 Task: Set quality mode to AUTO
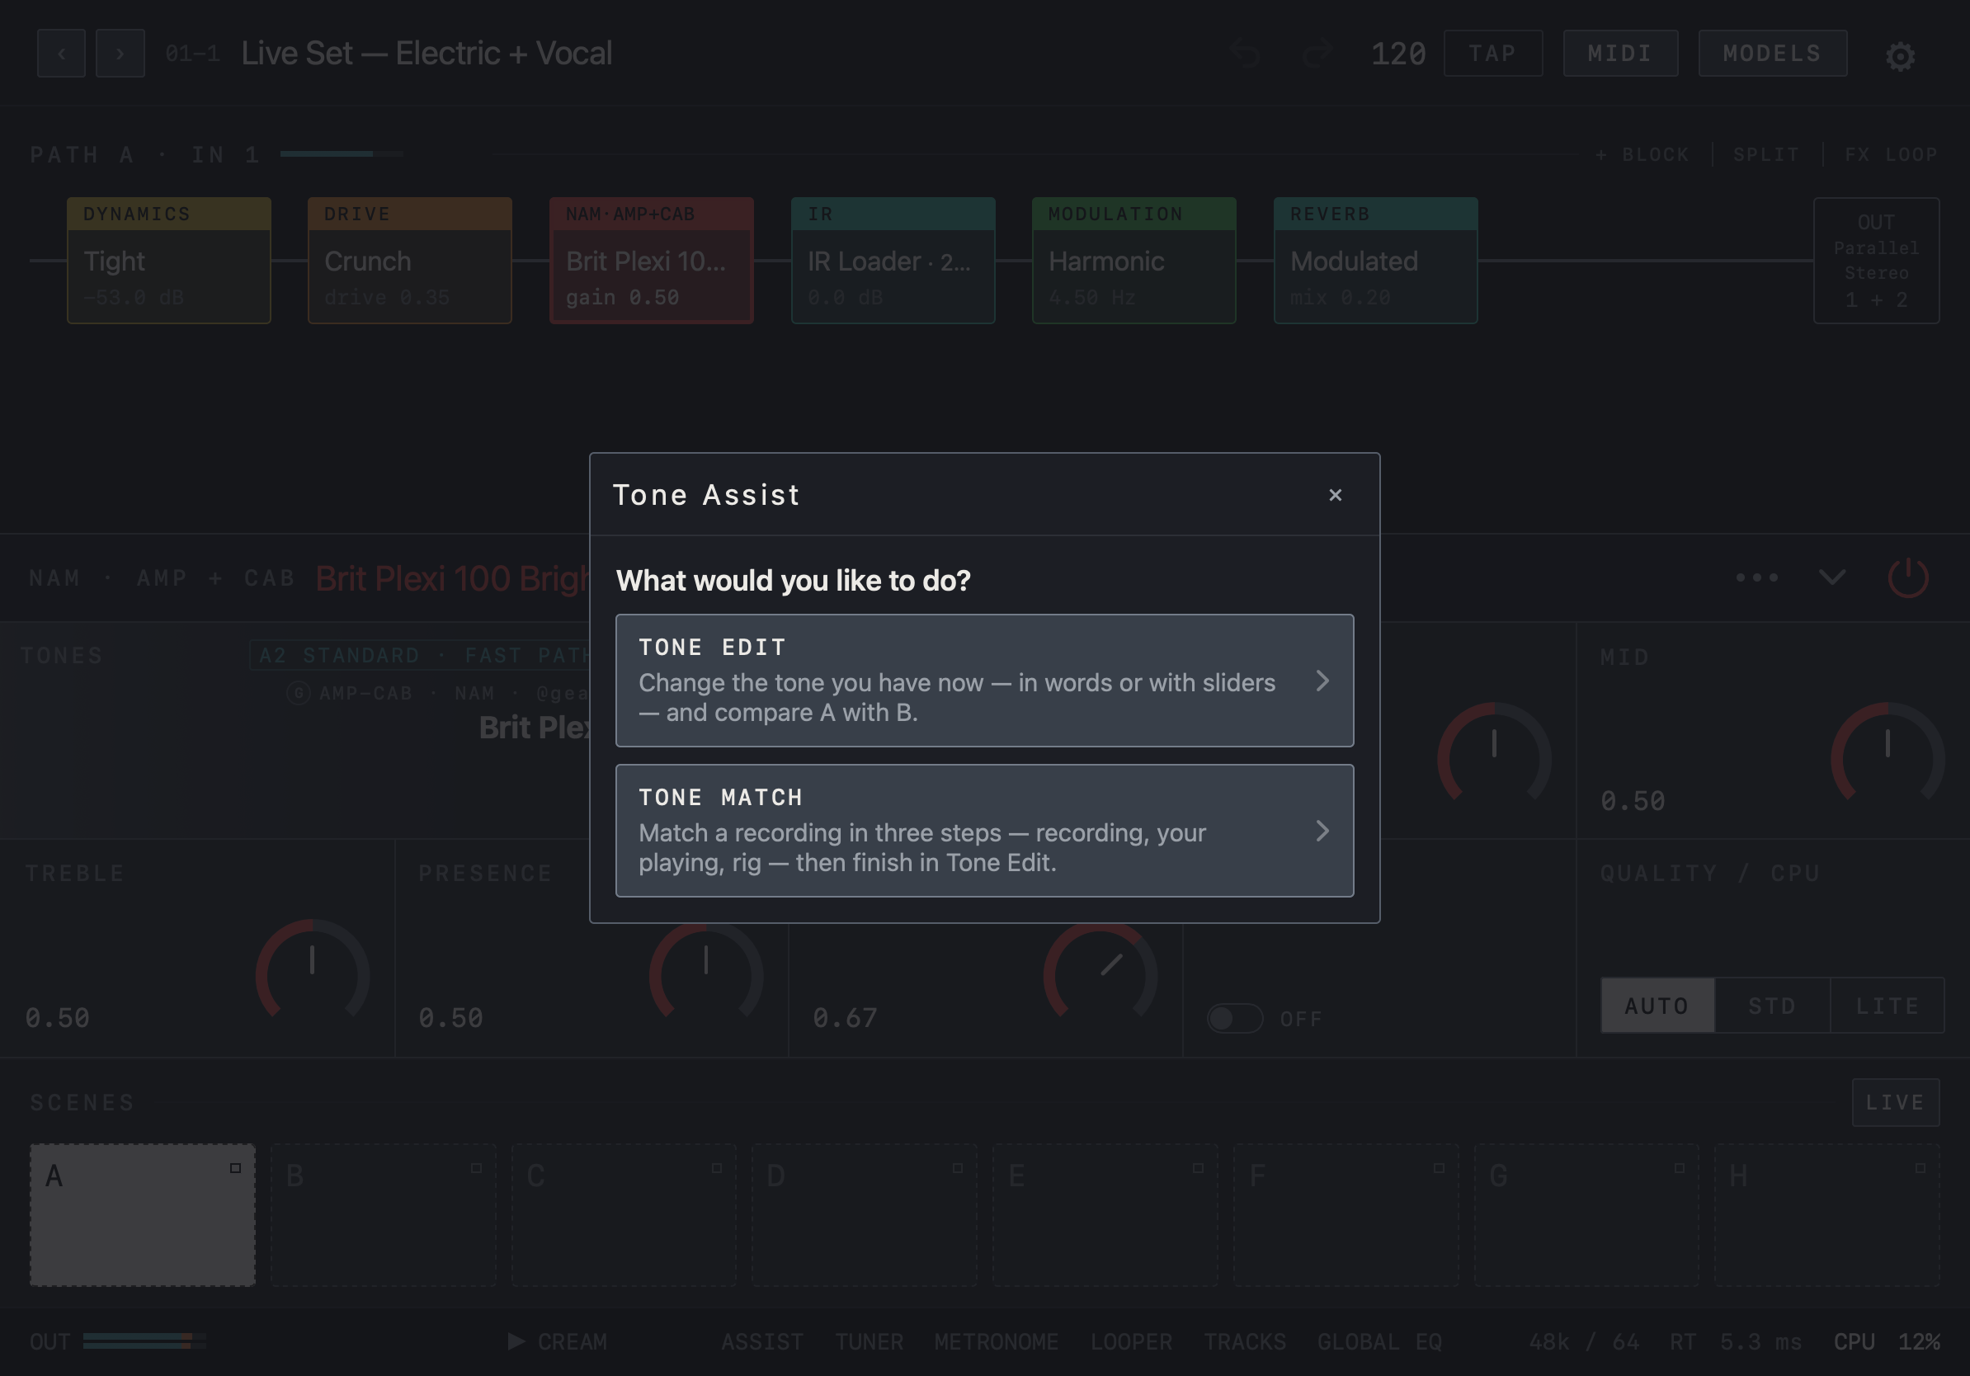click(1657, 1005)
